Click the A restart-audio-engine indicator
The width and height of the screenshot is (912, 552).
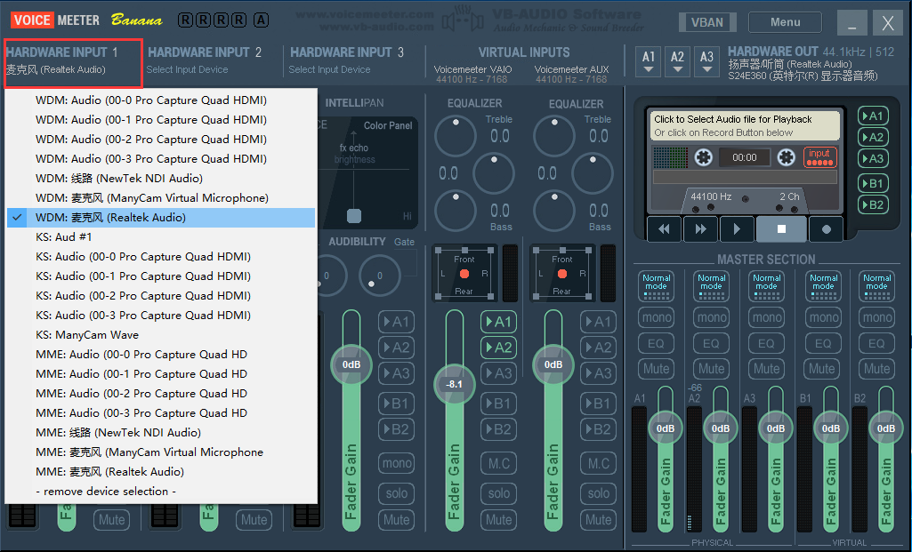[262, 20]
